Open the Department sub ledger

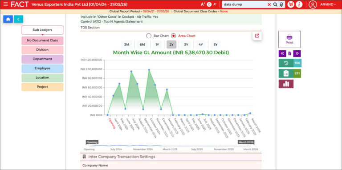42,59
